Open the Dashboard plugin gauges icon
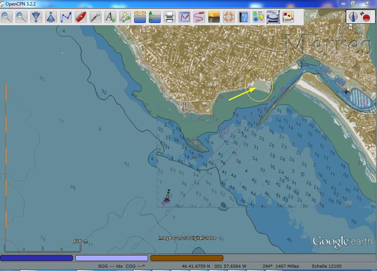 (258, 17)
